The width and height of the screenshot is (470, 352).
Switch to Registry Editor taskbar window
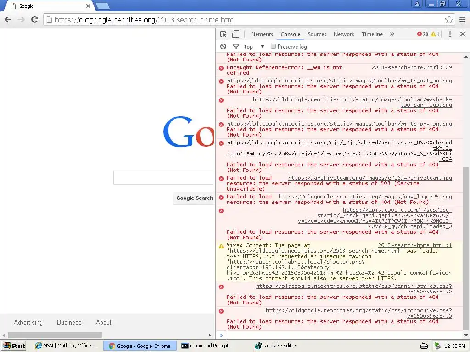tap(275, 346)
